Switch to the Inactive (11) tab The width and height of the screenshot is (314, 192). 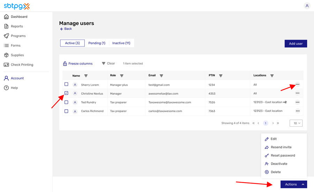(x=121, y=43)
